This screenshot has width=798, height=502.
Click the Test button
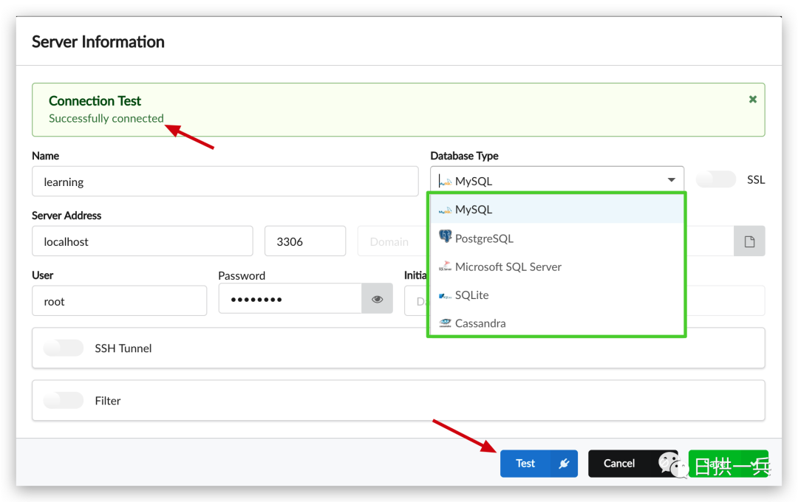tap(539, 464)
